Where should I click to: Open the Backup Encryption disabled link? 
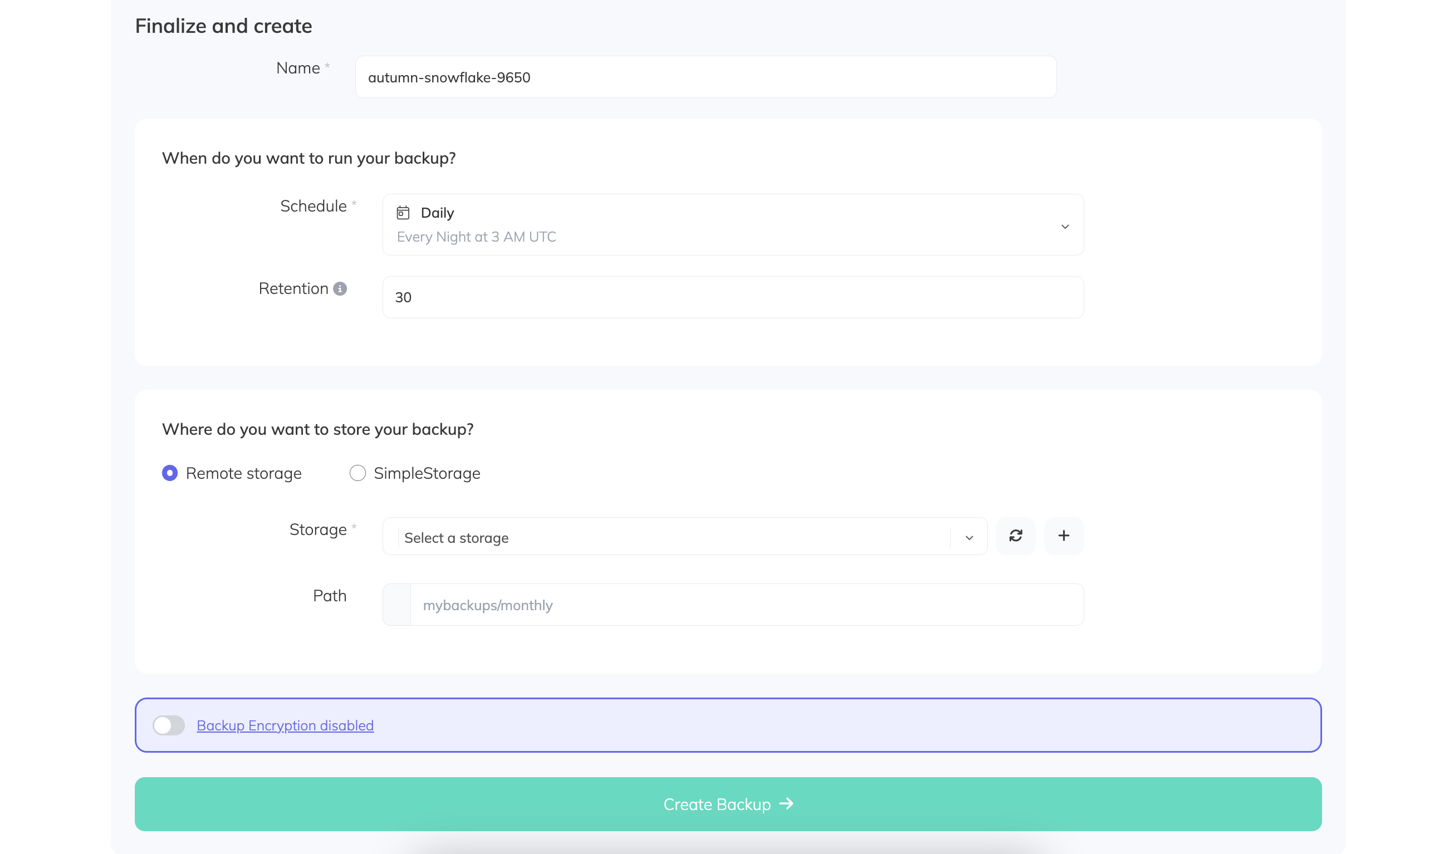click(285, 725)
